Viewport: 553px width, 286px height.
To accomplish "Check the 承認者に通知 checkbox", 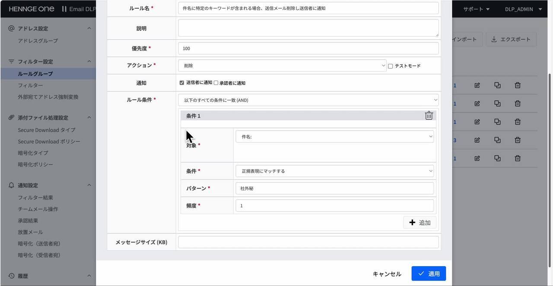I will point(215,82).
